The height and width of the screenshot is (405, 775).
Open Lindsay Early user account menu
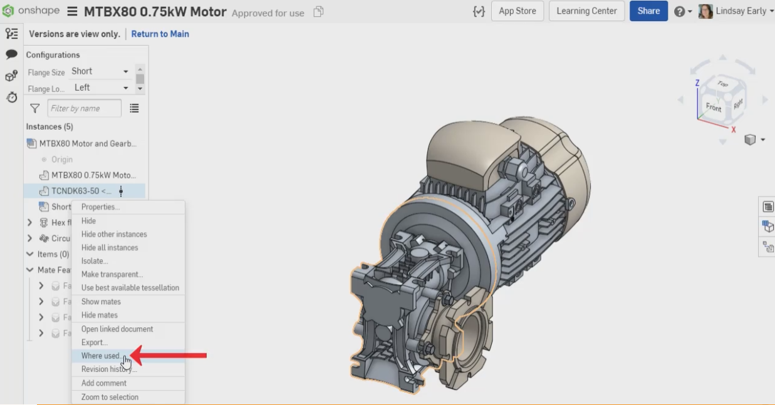click(x=736, y=11)
